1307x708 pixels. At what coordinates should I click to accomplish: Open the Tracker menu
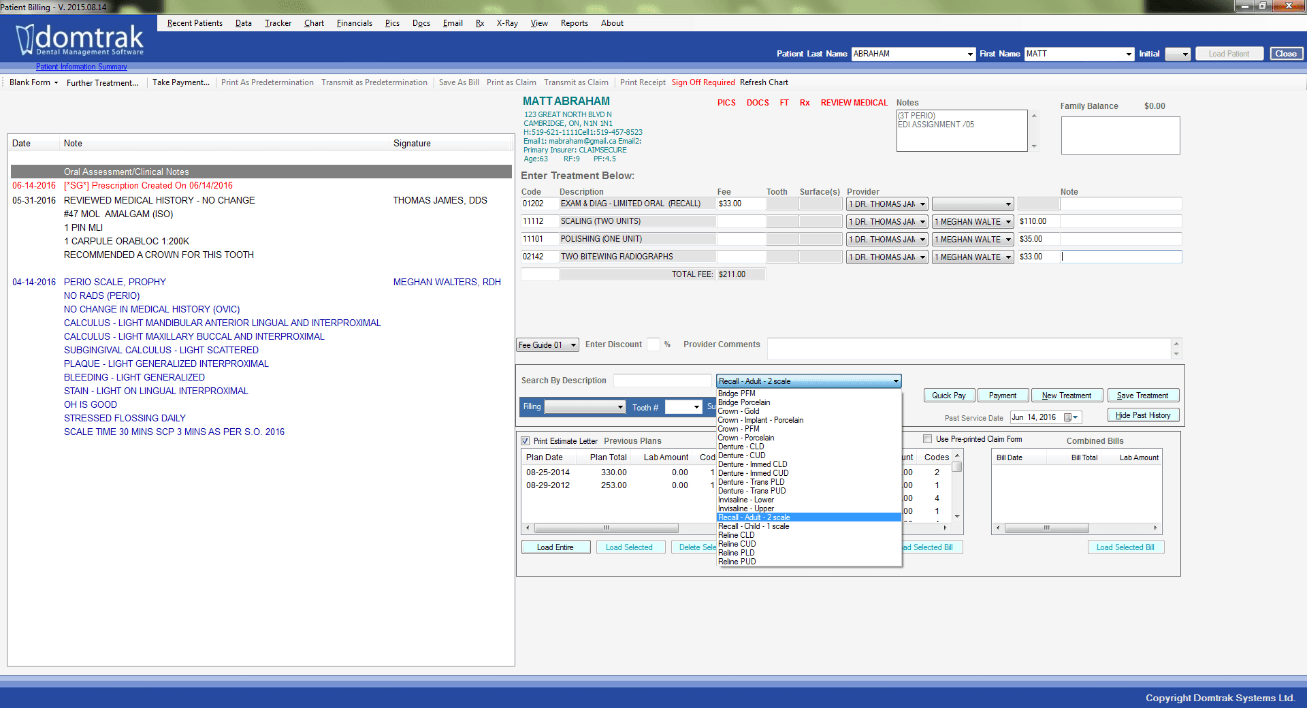[278, 23]
